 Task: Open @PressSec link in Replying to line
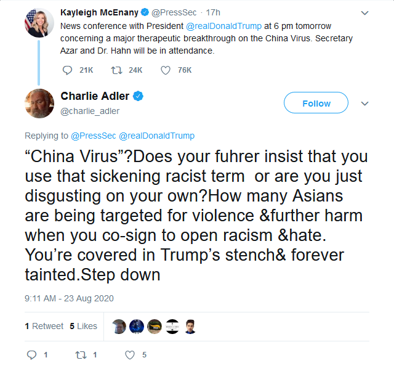tap(93, 136)
